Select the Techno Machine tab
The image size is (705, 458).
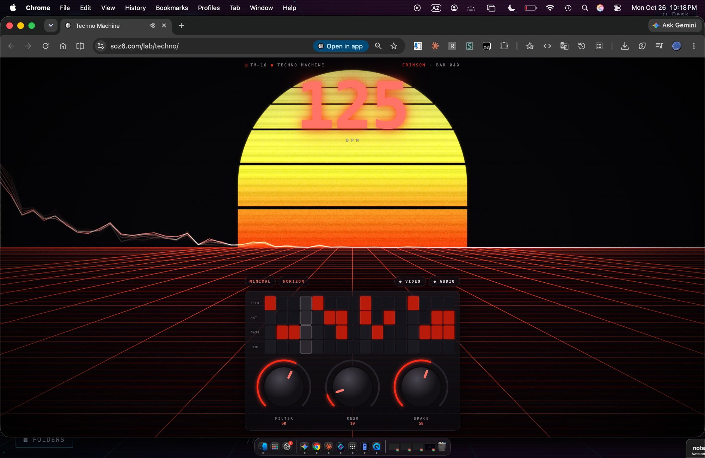click(116, 26)
